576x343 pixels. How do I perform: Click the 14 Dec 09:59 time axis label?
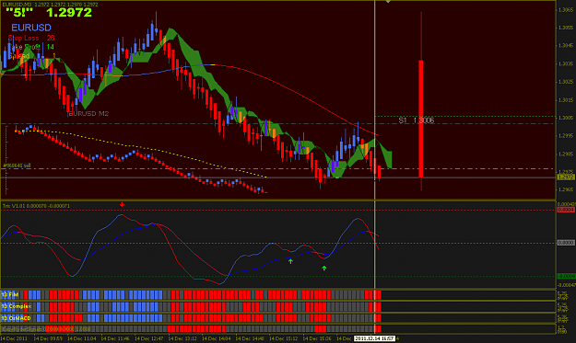48,338
